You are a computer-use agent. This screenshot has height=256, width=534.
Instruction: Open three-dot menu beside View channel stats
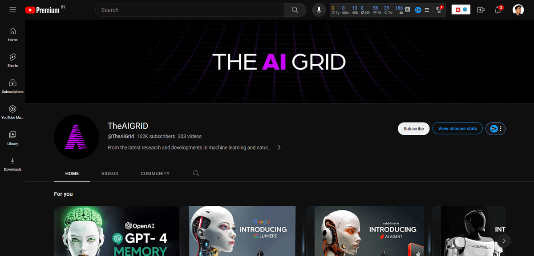coord(501,129)
